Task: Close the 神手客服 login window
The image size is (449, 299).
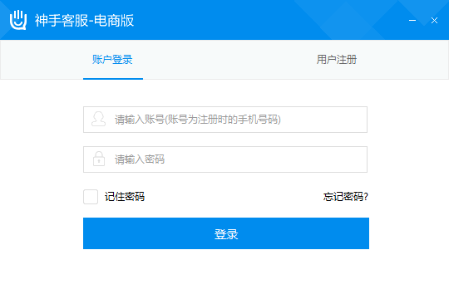Action: (434, 20)
